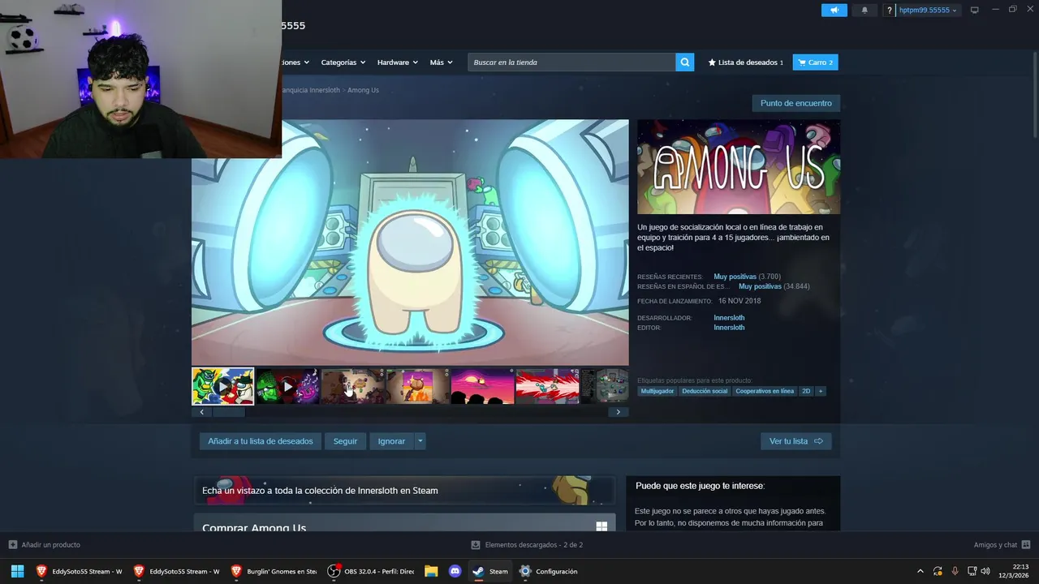Select the orange character screenshot thumbnail
The width and height of the screenshot is (1039, 584).
(x=417, y=386)
